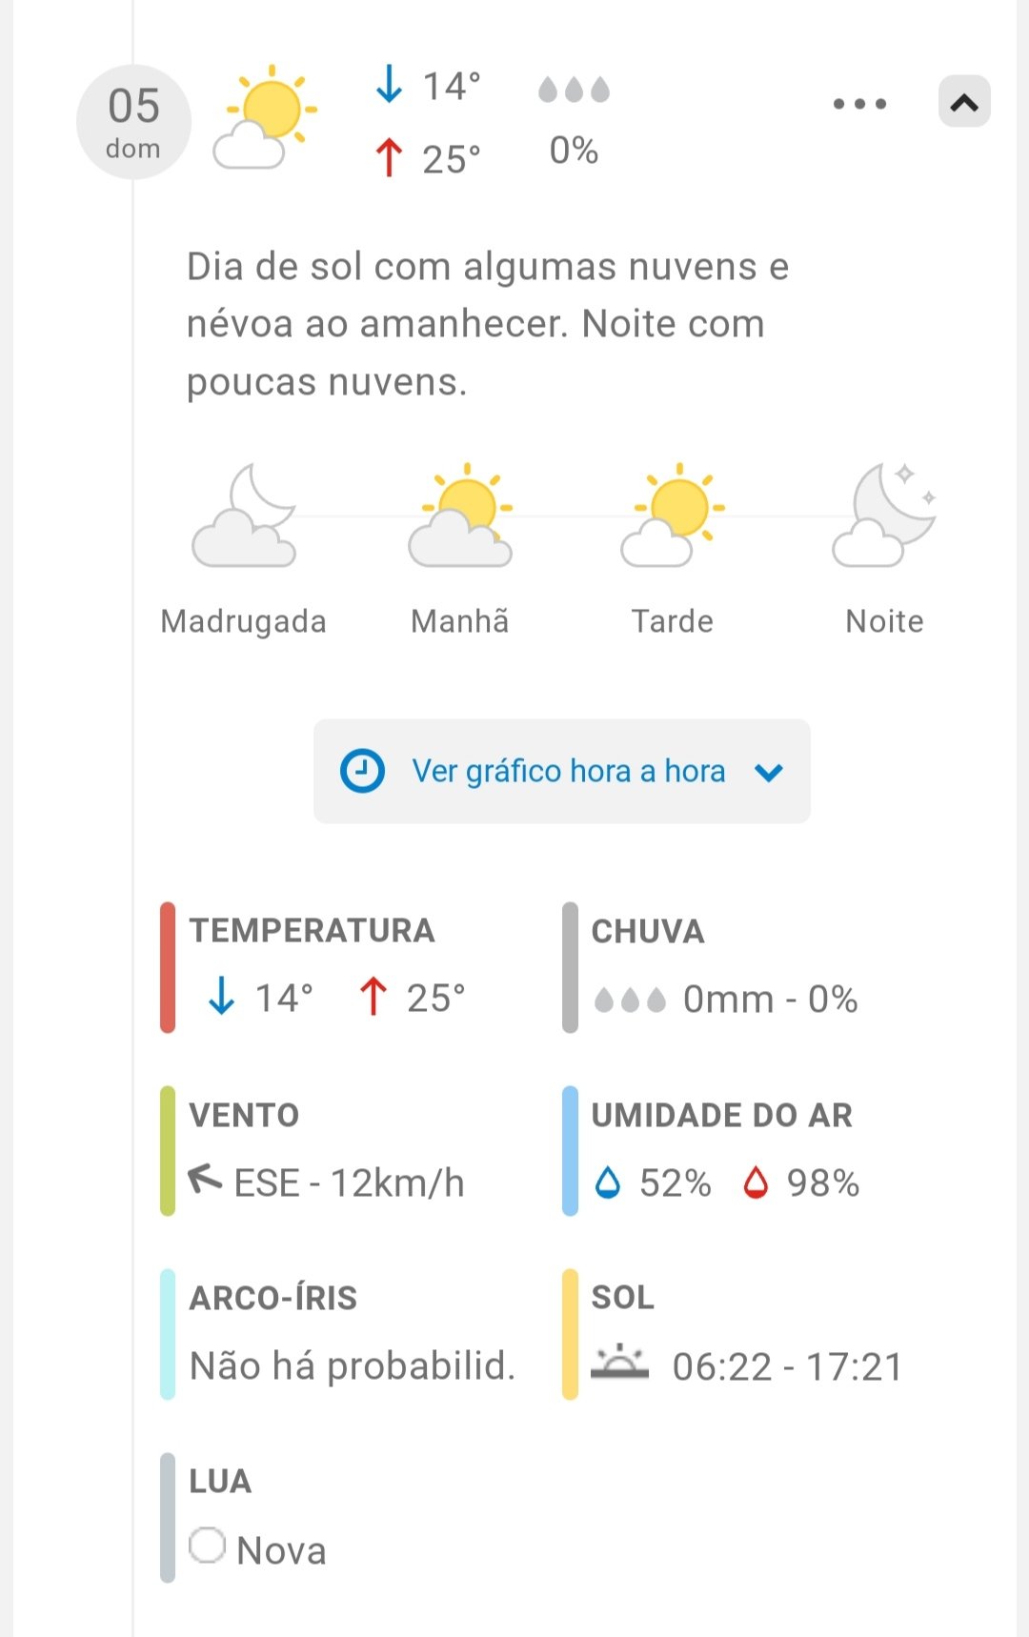Tap the red TEMPERATURA color bar

pyautogui.click(x=168, y=967)
